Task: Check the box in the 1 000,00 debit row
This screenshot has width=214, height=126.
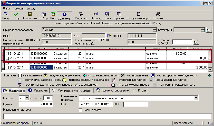Action: (x=7, y=54)
